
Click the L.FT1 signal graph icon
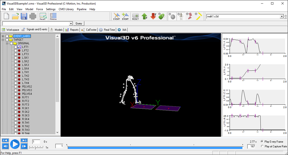coord(19,47)
